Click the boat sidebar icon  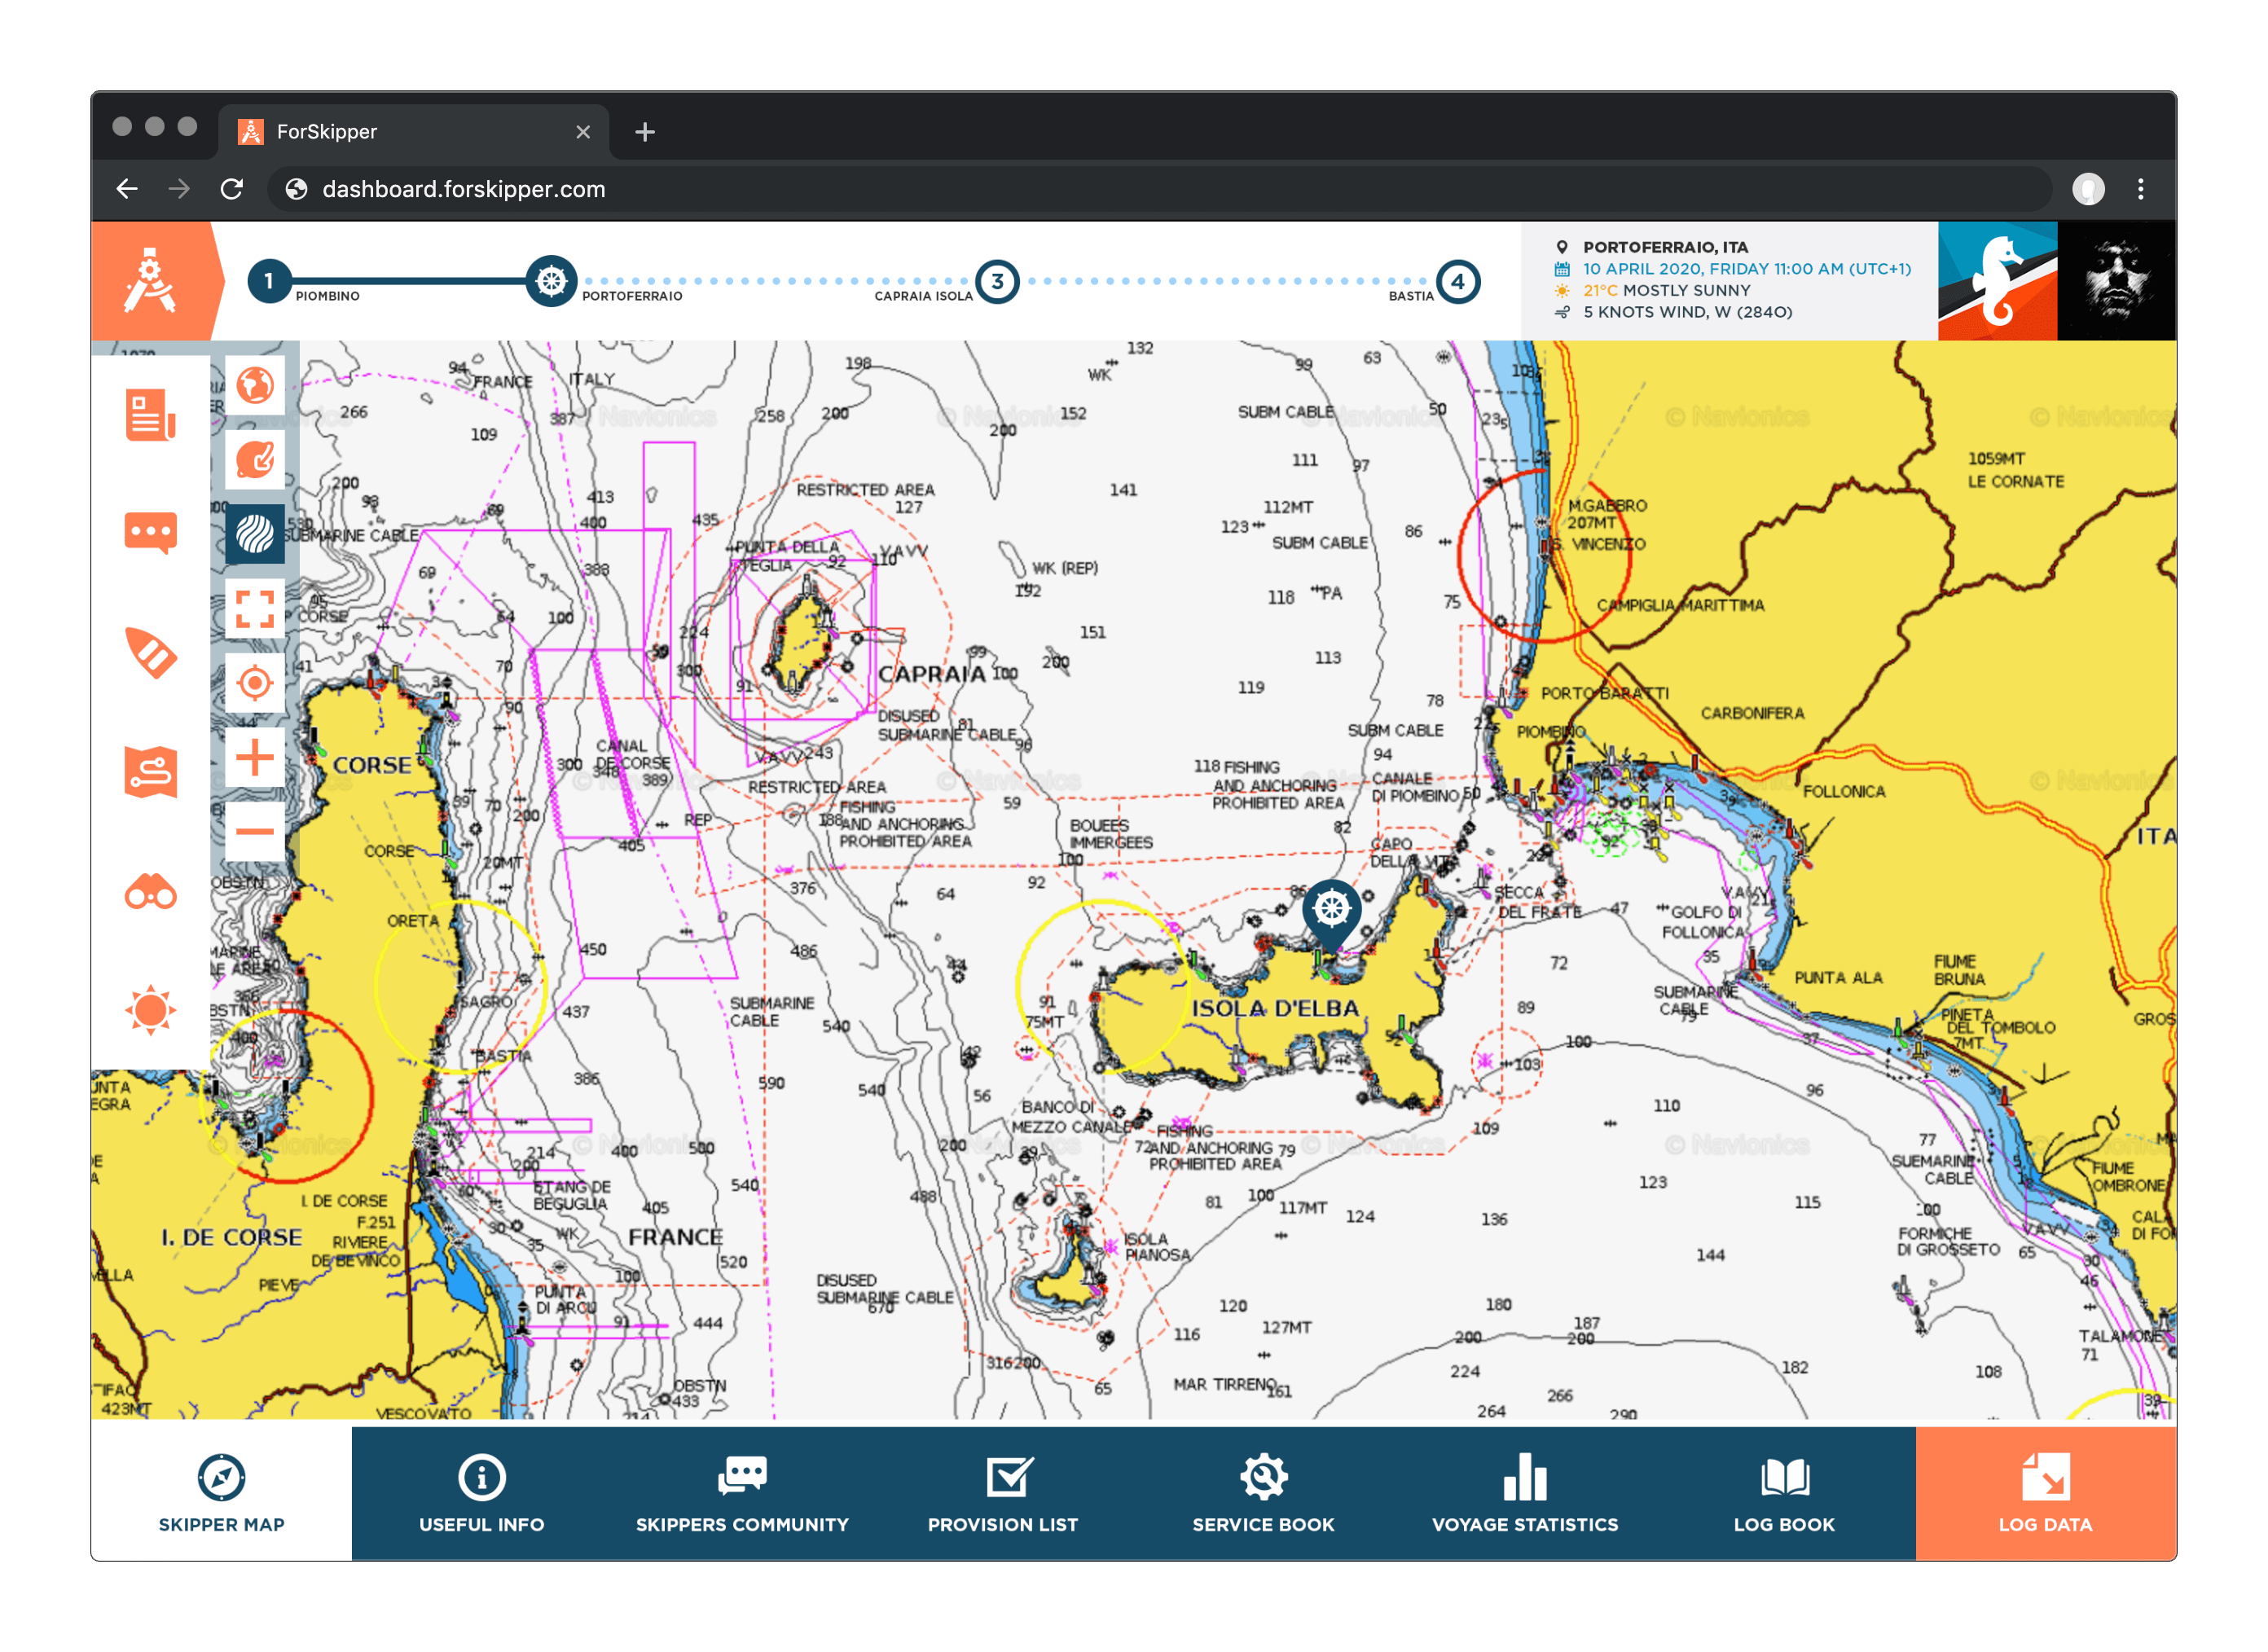[151, 653]
